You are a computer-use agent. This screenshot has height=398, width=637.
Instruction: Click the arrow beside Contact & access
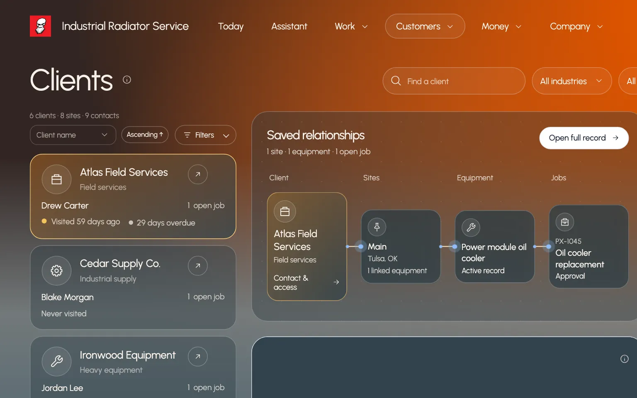click(x=336, y=282)
